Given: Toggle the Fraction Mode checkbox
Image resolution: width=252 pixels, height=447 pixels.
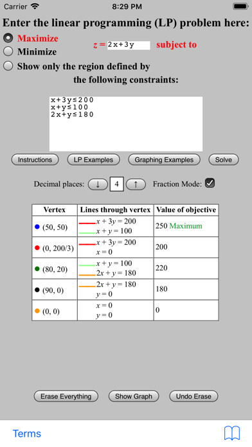Looking at the screenshot, I should [210, 183].
